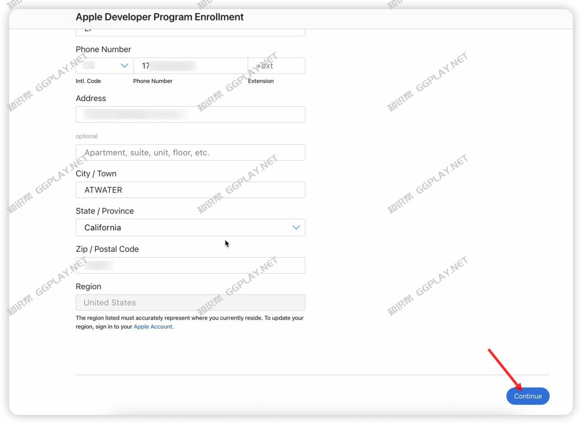Click the Region label above United States
Screen dimensions: 582x424
coord(88,287)
